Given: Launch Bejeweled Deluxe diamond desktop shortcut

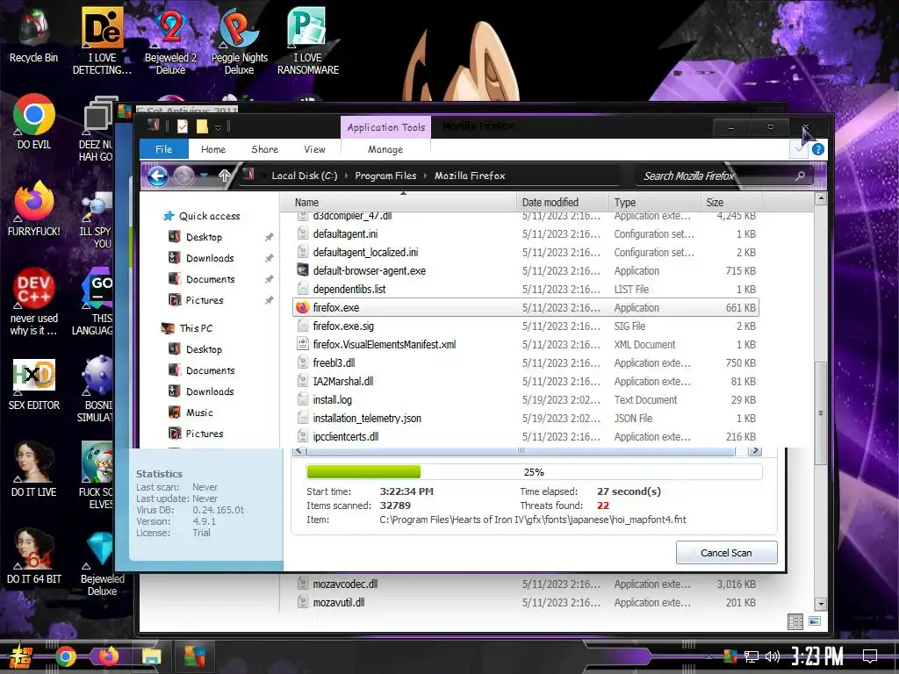Looking at the screenshot, I should tap(102, 563).
